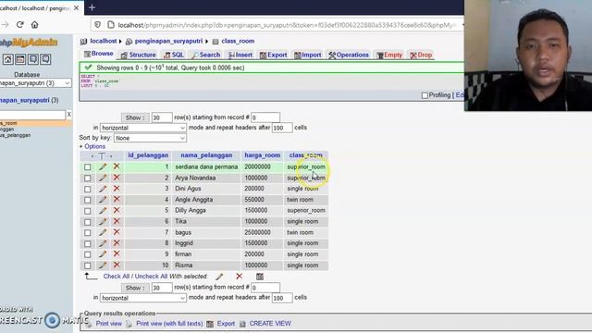Delete the Arya Novandaa row
The width and height of the screenshot is (592, 333).
(x=117, y=177)
